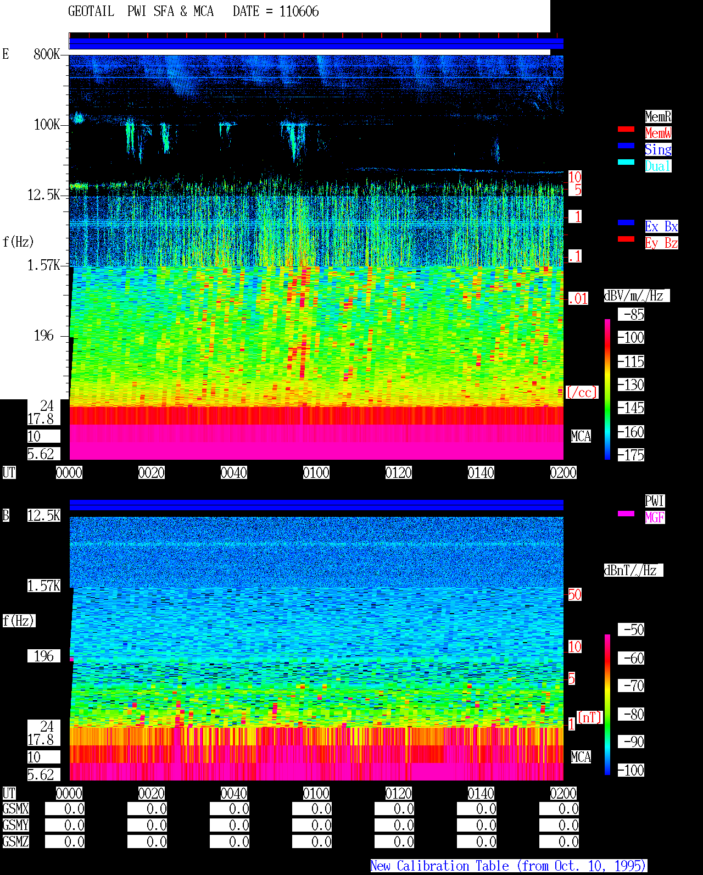Click the 0100 UT marker under E spectrogram

point(316,472)
